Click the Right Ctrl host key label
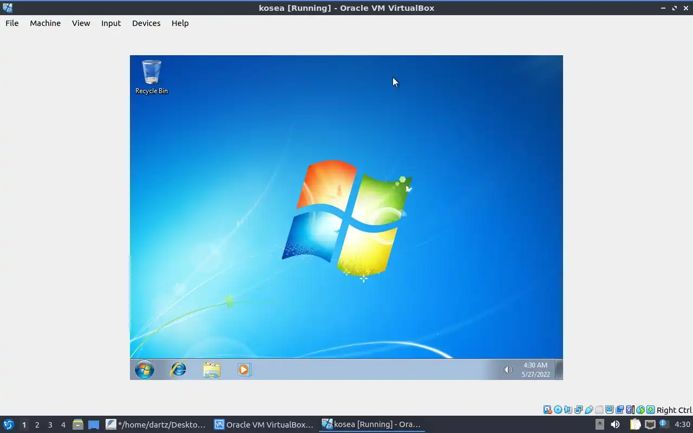 coord(674,410)
